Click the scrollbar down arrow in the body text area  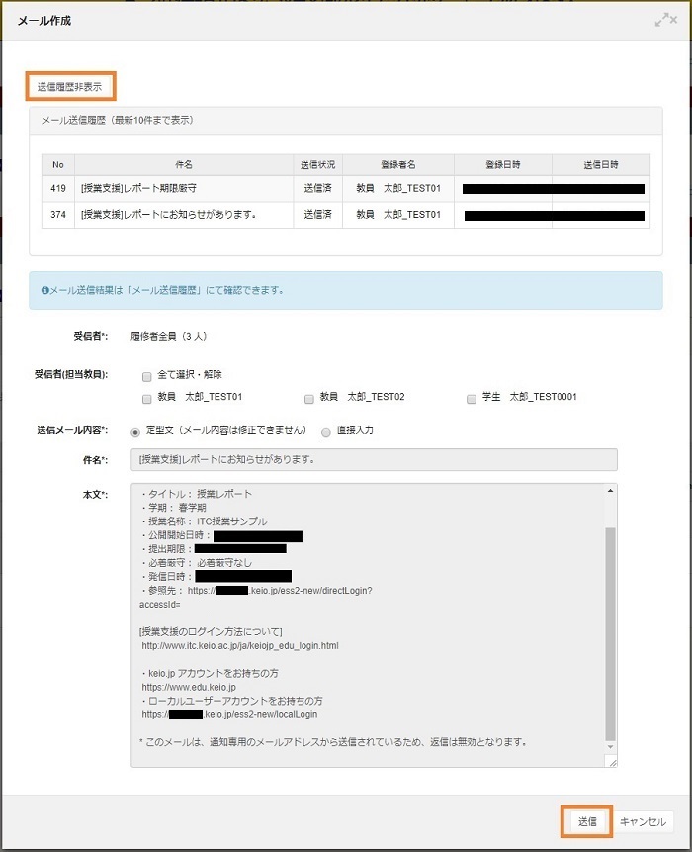click(610, 747)
